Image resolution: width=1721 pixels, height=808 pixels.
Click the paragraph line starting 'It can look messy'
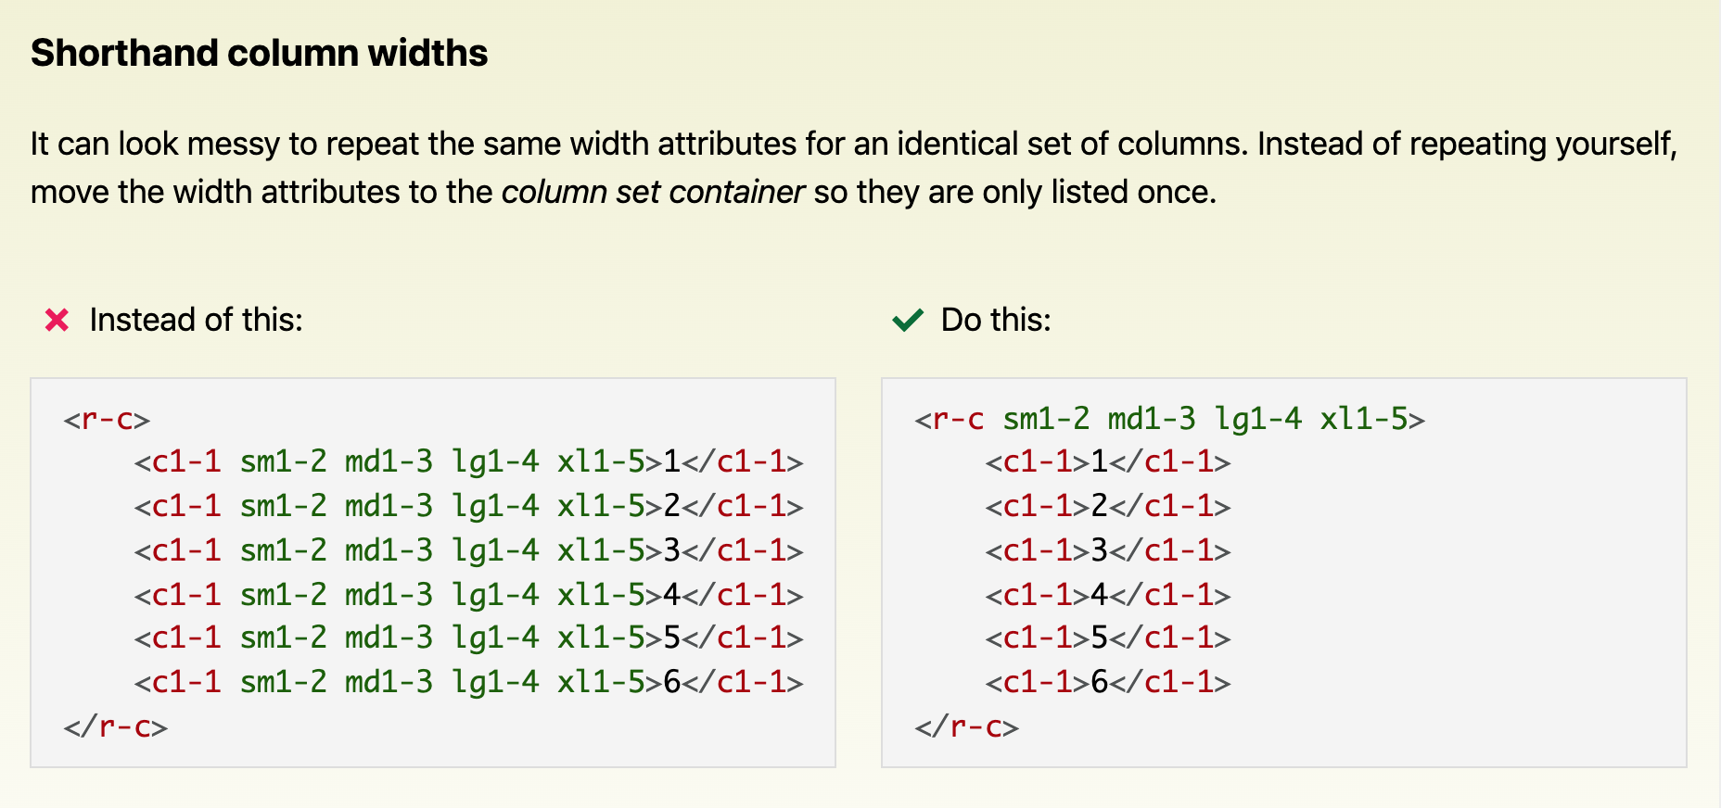coord(854,144)
